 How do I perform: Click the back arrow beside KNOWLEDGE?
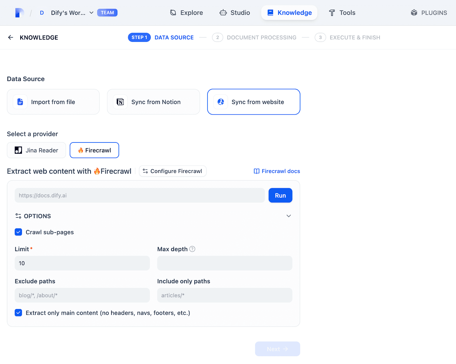click(11, 37)
